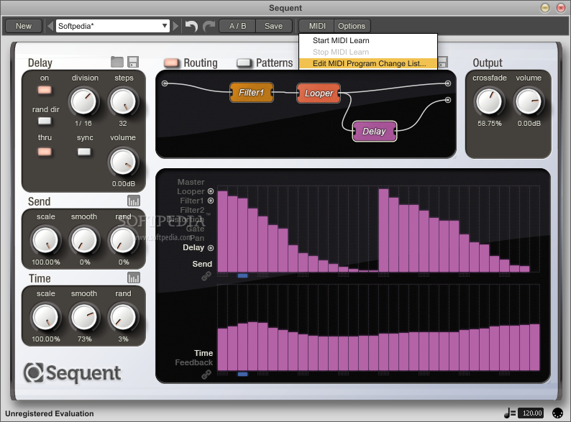Click the A / B compare button
The image size is (571, 422).
pos(237,26)
